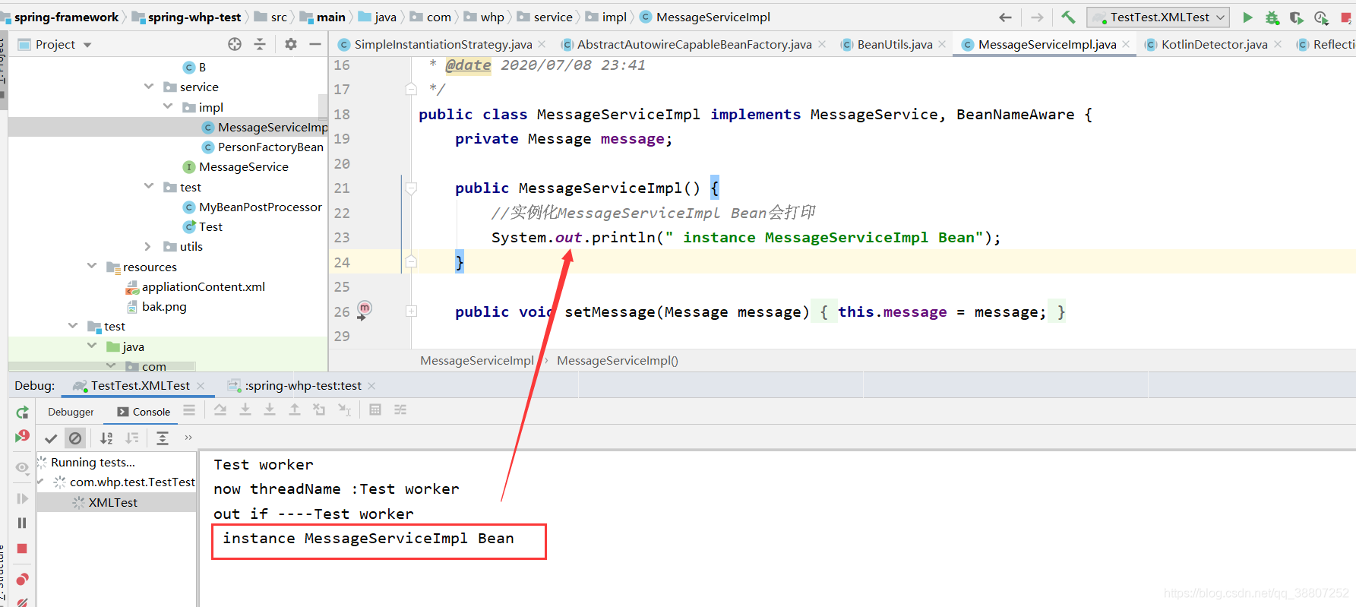
Task: Expand the utils folder
Action: click(149, 246)
